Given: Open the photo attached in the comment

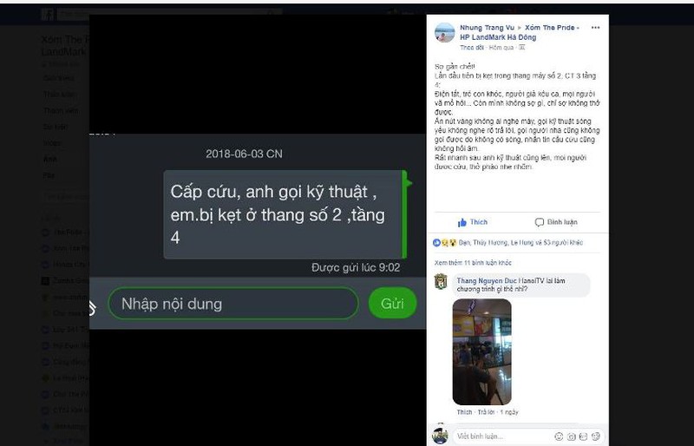Looking at the screenshot, I should 482,351.
